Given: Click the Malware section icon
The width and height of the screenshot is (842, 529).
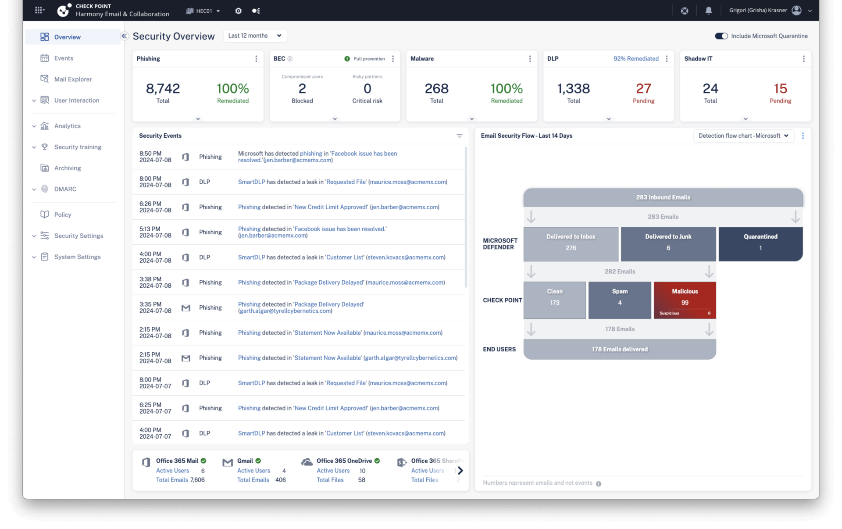Looking at the screenshot, I should pyautogui.click(x=530, y=58).
